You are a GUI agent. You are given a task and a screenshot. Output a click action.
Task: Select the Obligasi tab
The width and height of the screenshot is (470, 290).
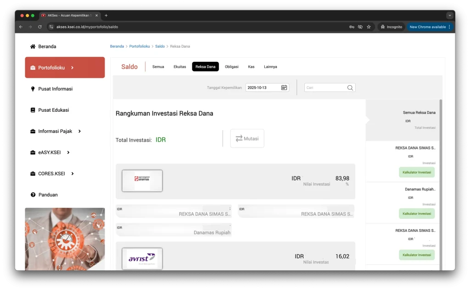point(231,67)
